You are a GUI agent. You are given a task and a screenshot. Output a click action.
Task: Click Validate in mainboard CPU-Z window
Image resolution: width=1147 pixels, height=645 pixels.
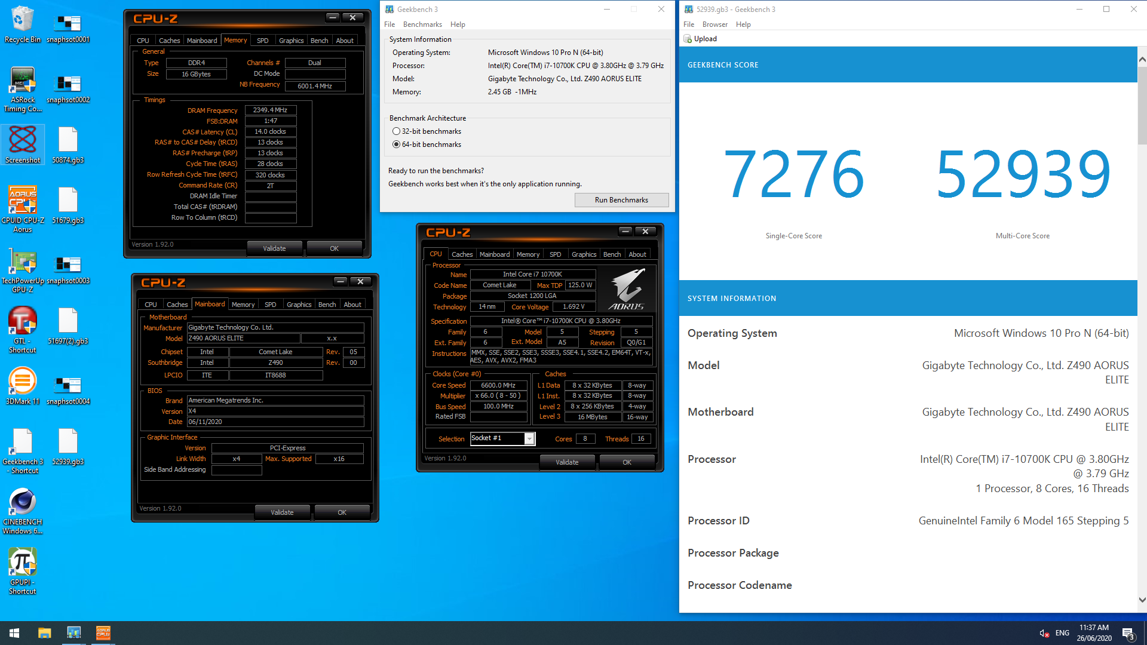click(x=282, y=512)
